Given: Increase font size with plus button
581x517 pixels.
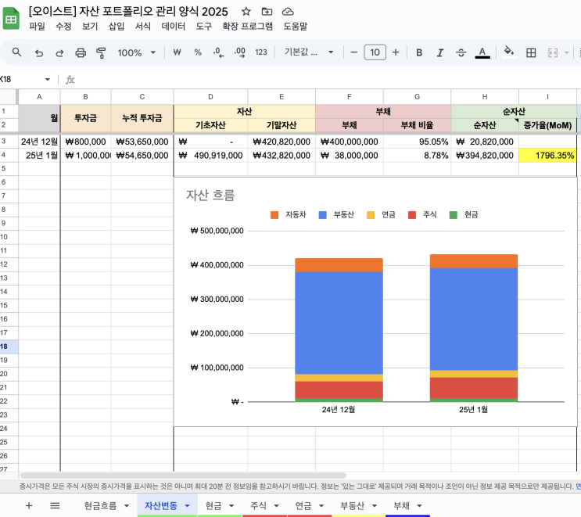Looking at the screenshot, I should point(396,52).
